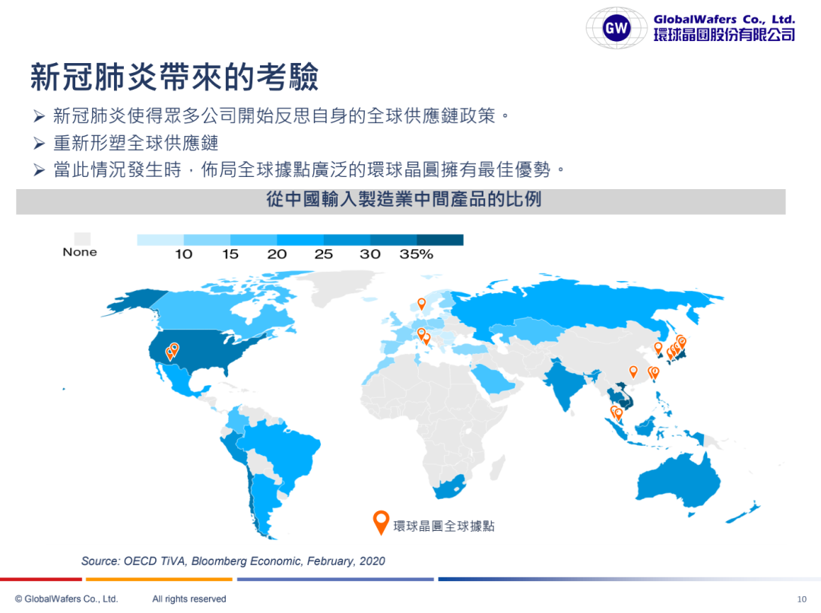Viewport: 821px width, 613px height.
Task: Click the All rights reserved footer text
Action: pos(189,599)
